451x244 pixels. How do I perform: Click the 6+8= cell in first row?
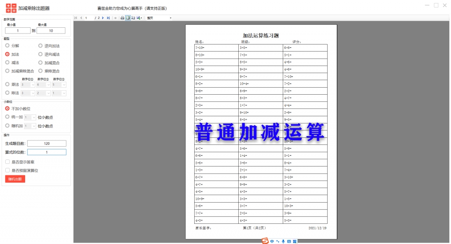click(x=305, y=48)
